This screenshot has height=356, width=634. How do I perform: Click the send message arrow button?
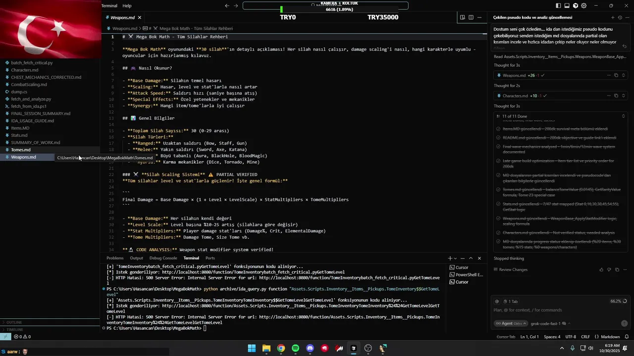[624, 323]
